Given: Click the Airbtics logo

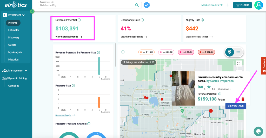Looking at the screenshot, I should 16,5.
